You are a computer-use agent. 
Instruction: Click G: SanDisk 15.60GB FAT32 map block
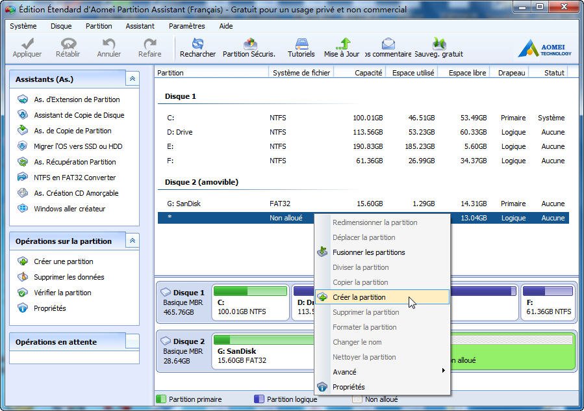pos(264,351)
